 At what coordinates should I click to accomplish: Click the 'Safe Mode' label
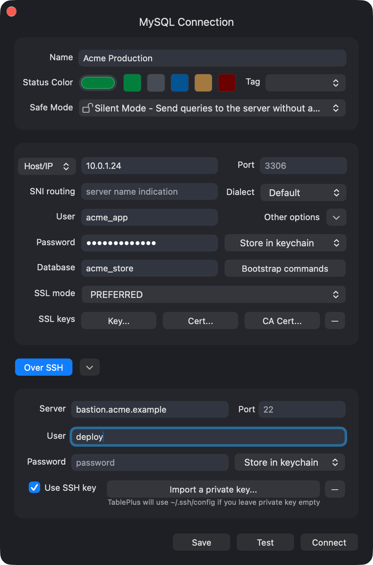pyautogui.click(x=51, y=108)
